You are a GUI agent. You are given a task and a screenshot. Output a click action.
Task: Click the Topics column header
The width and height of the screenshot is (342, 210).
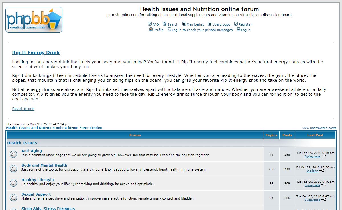[272, 135]
